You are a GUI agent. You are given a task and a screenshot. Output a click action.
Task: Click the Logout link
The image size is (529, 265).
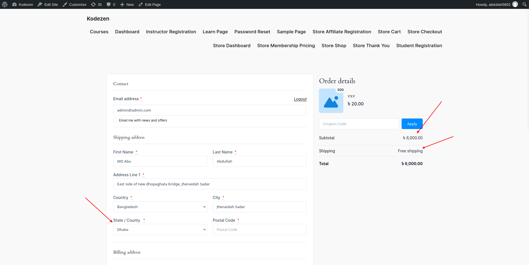300,99
